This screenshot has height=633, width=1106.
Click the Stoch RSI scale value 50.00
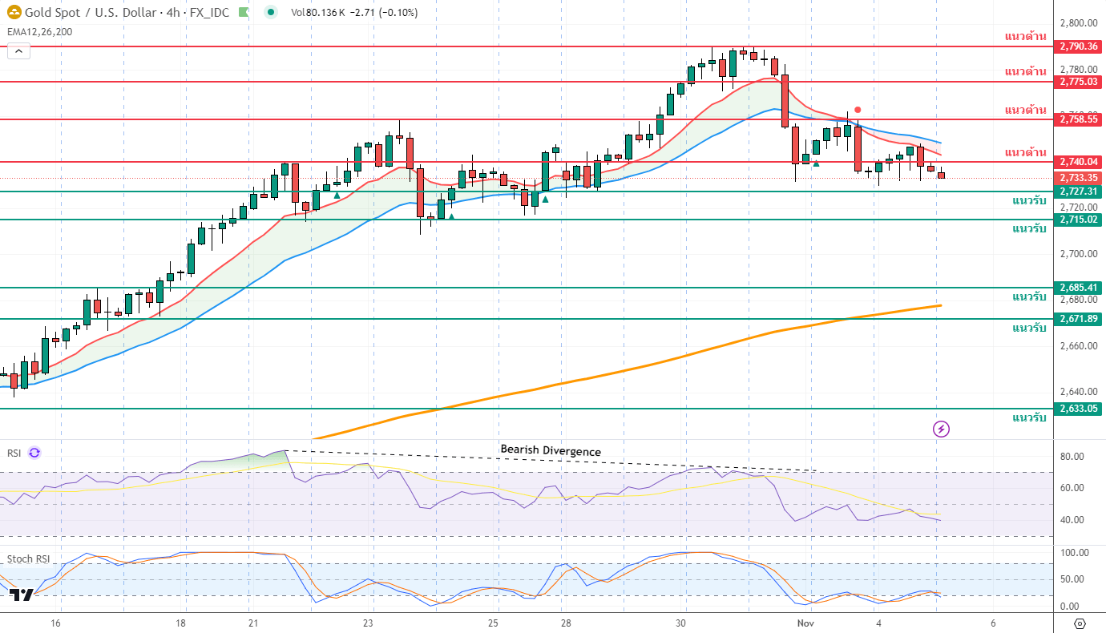(1073, 579)
